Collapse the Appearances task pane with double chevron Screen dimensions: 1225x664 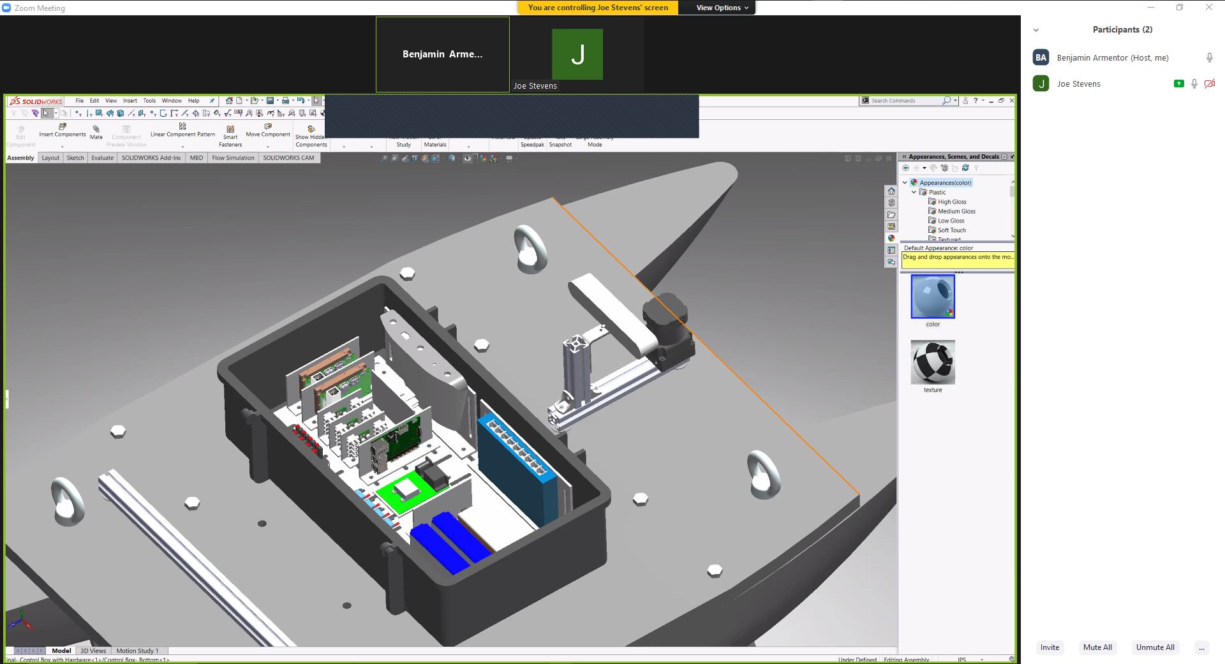(904, 157)
